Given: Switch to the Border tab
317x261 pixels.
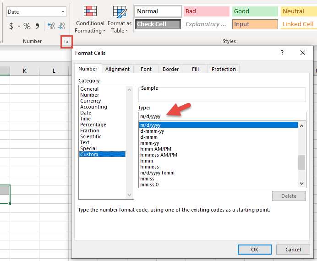Looking at the screenshot, I should pyautogui.click(x=170, y=69).
